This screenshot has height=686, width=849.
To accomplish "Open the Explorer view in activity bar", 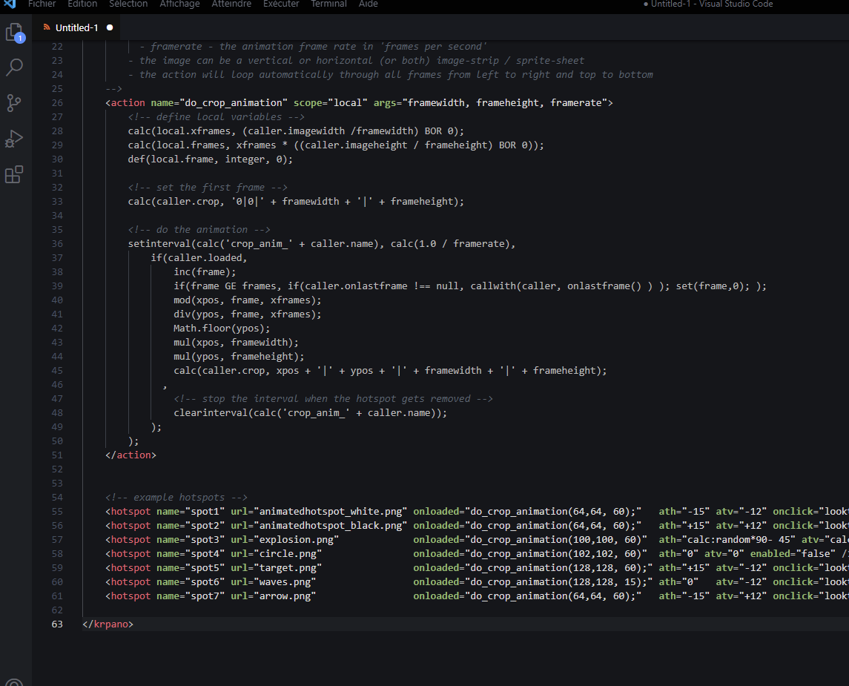I will click(15, 33).
